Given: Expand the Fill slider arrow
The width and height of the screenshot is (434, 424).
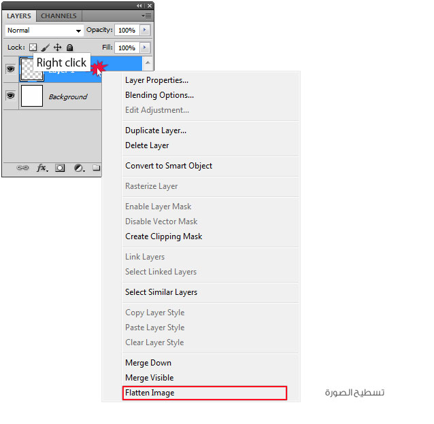Looking at the screenshot, I should (x=145, y=48).
